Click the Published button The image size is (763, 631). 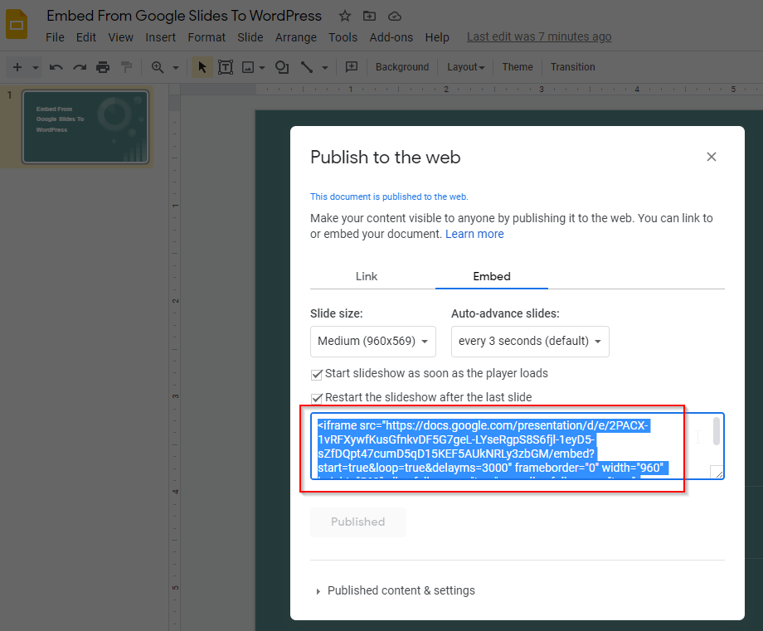pyautogui.click(x=358, y=522)
